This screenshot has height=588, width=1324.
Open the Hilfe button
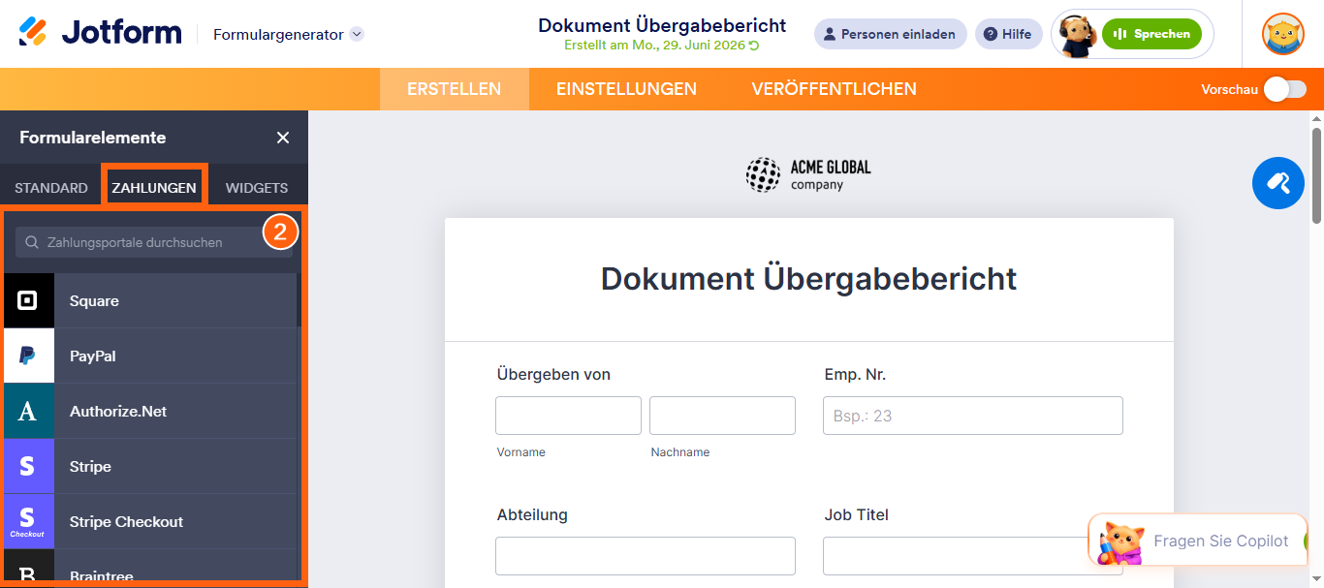pyautogui.click(x=1008, y=34)
